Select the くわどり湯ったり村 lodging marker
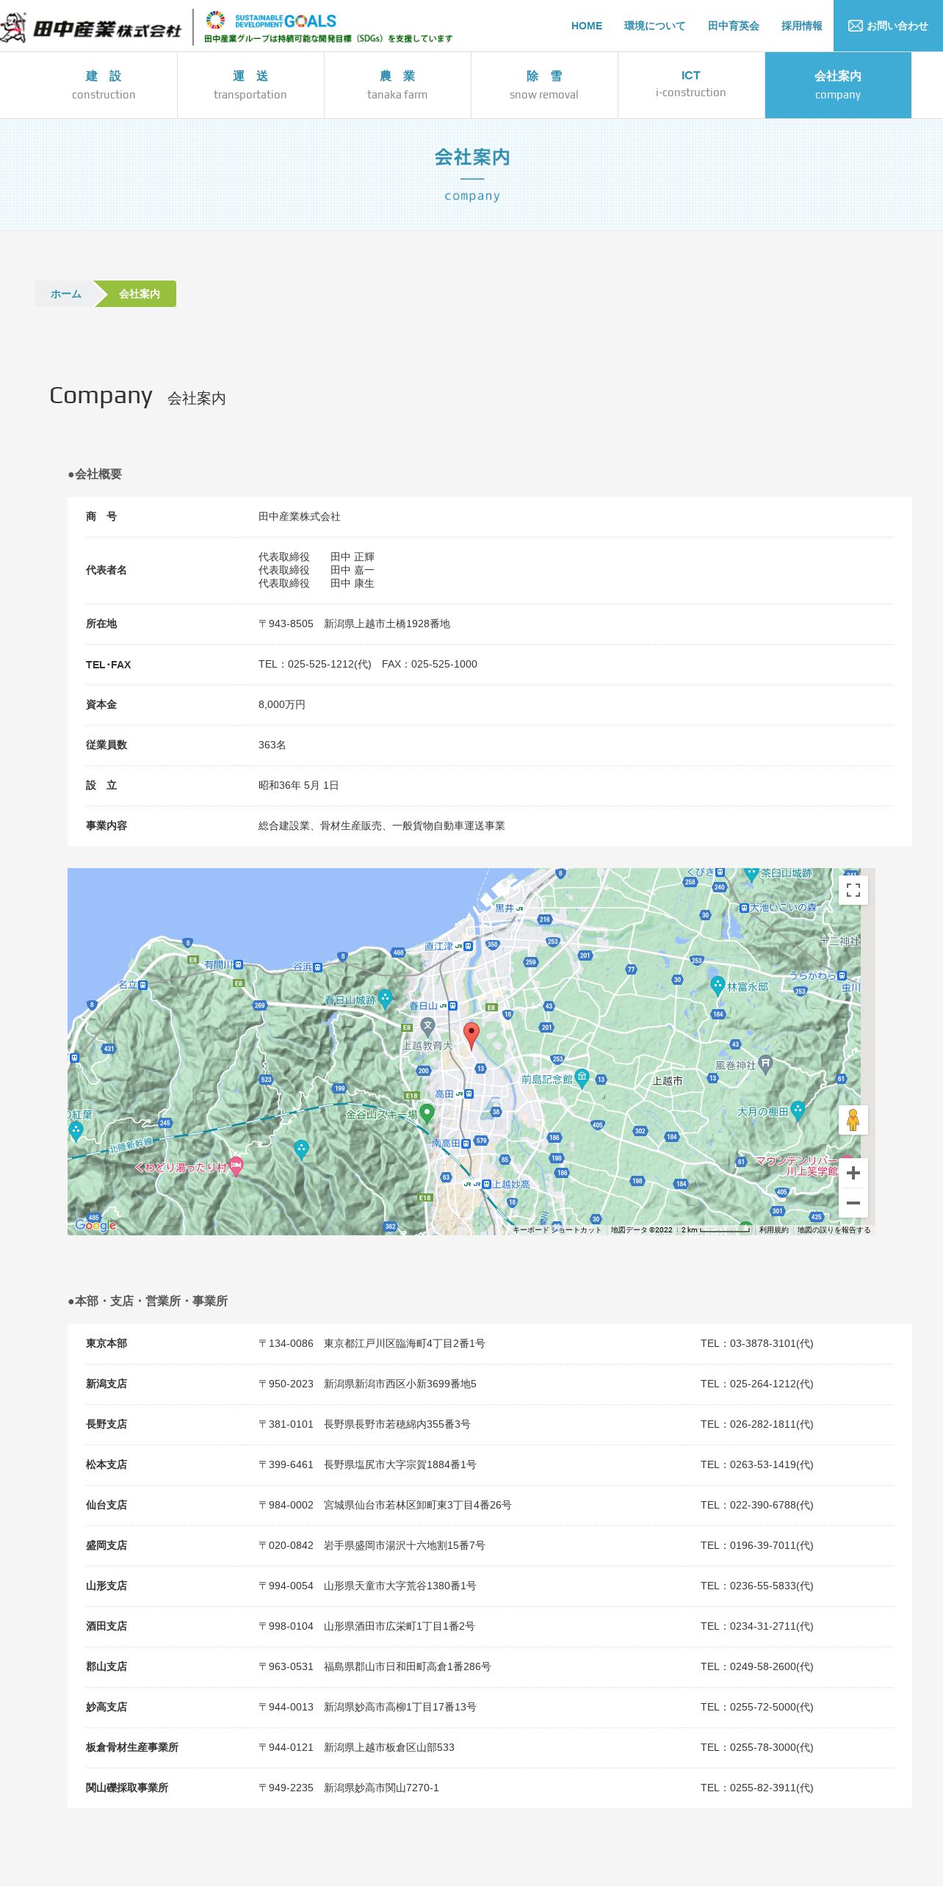This screenshot has width=943, height=1886. [x=236, y=1166]
